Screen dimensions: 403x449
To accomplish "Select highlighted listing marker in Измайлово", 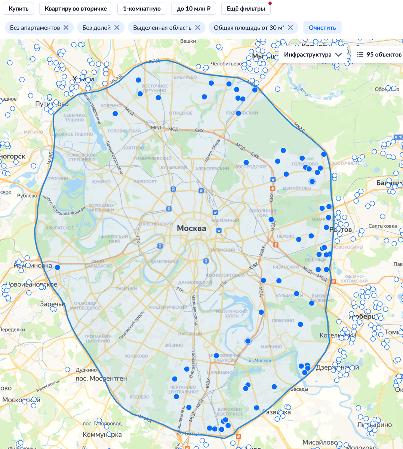I will 312,181.
